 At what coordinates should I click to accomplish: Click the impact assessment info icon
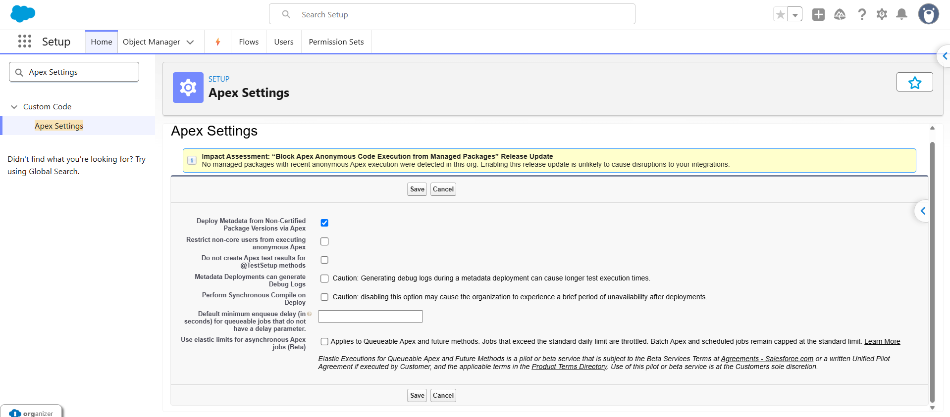pos(192,160)
